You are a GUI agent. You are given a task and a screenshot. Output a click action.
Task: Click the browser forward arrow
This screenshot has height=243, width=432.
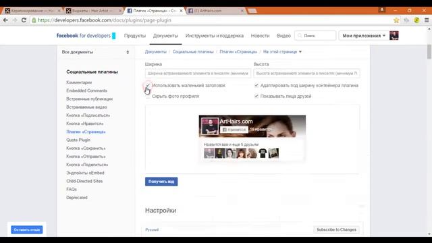(x=15, y=20)
